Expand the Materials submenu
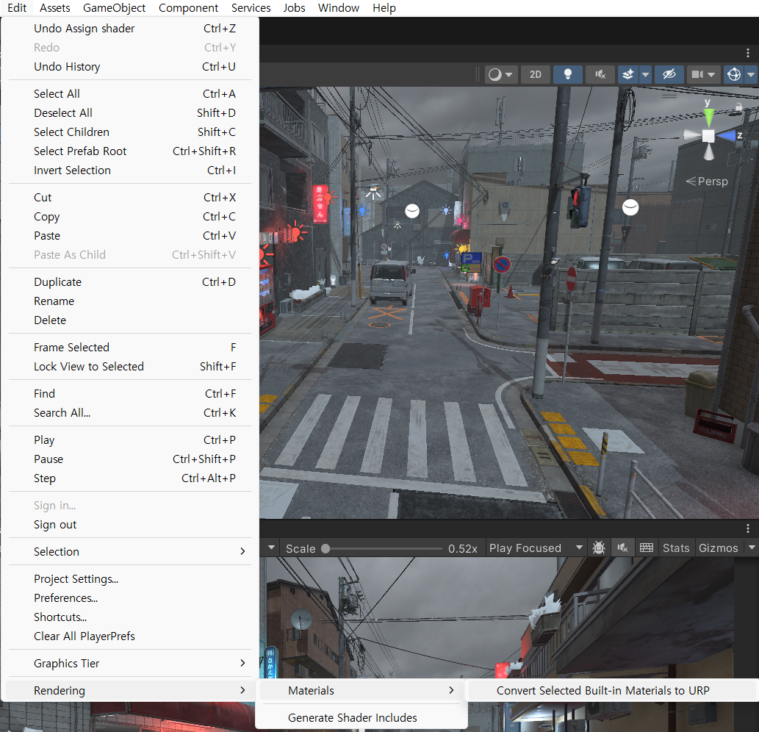Screen dimensions: 759x732 coord(361,690)
